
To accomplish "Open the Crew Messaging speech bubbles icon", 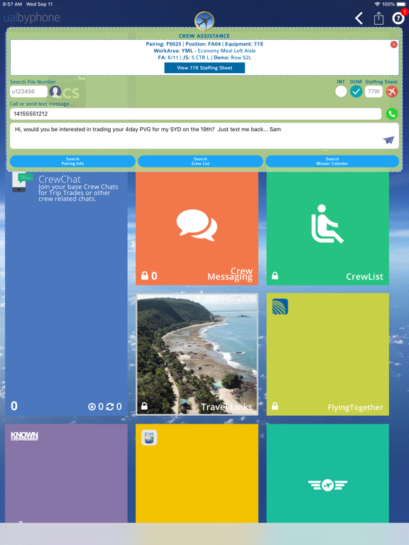I will coord(197,225).
